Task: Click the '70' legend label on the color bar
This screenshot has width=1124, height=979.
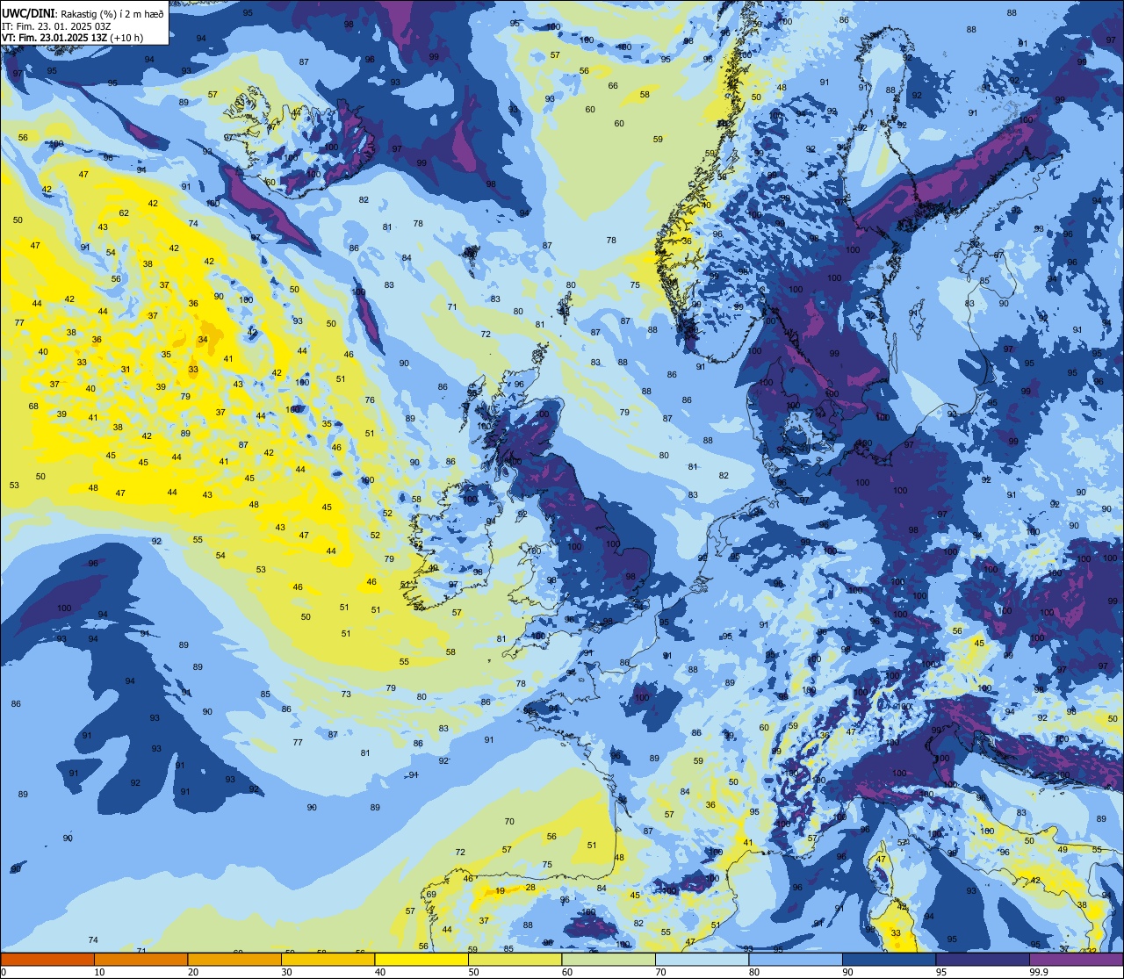Action: 660,972
